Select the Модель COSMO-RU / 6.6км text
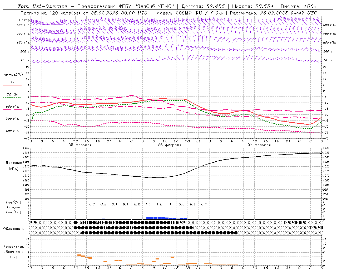337x270 pixels. click(x=190, y=13)
